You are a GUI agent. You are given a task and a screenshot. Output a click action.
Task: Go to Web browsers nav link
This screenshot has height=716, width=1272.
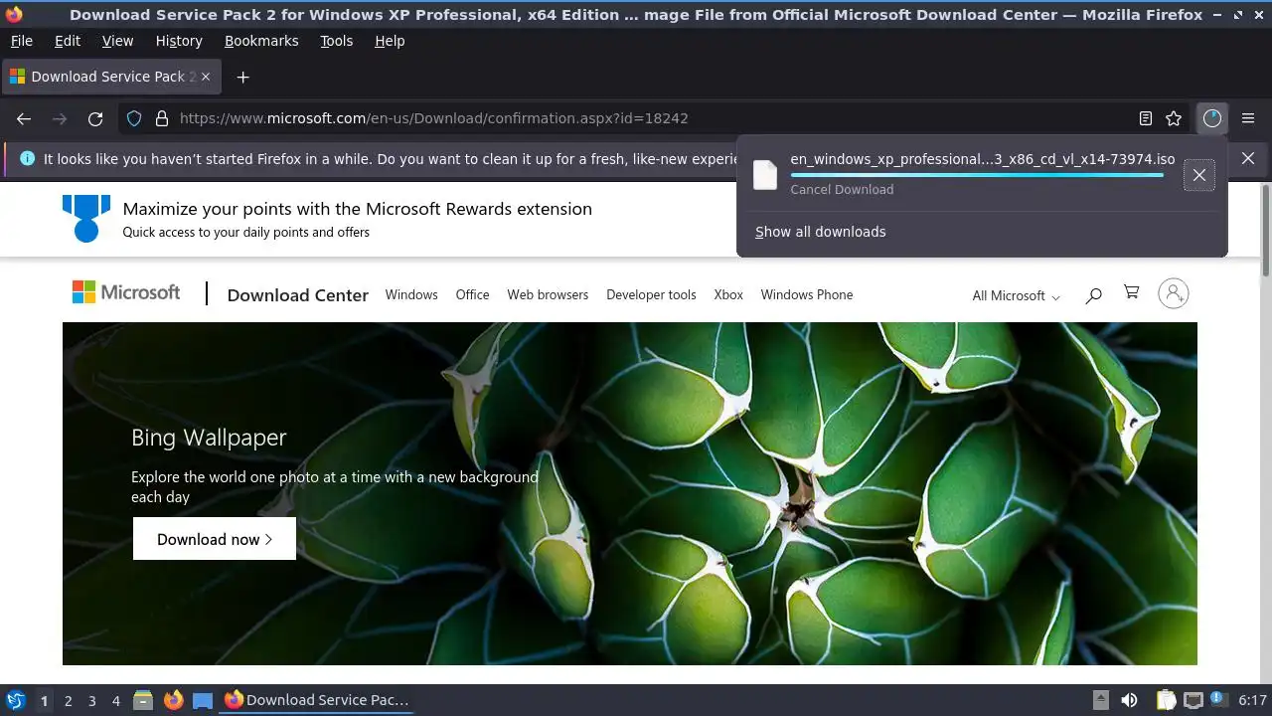(x=548, y=294)
